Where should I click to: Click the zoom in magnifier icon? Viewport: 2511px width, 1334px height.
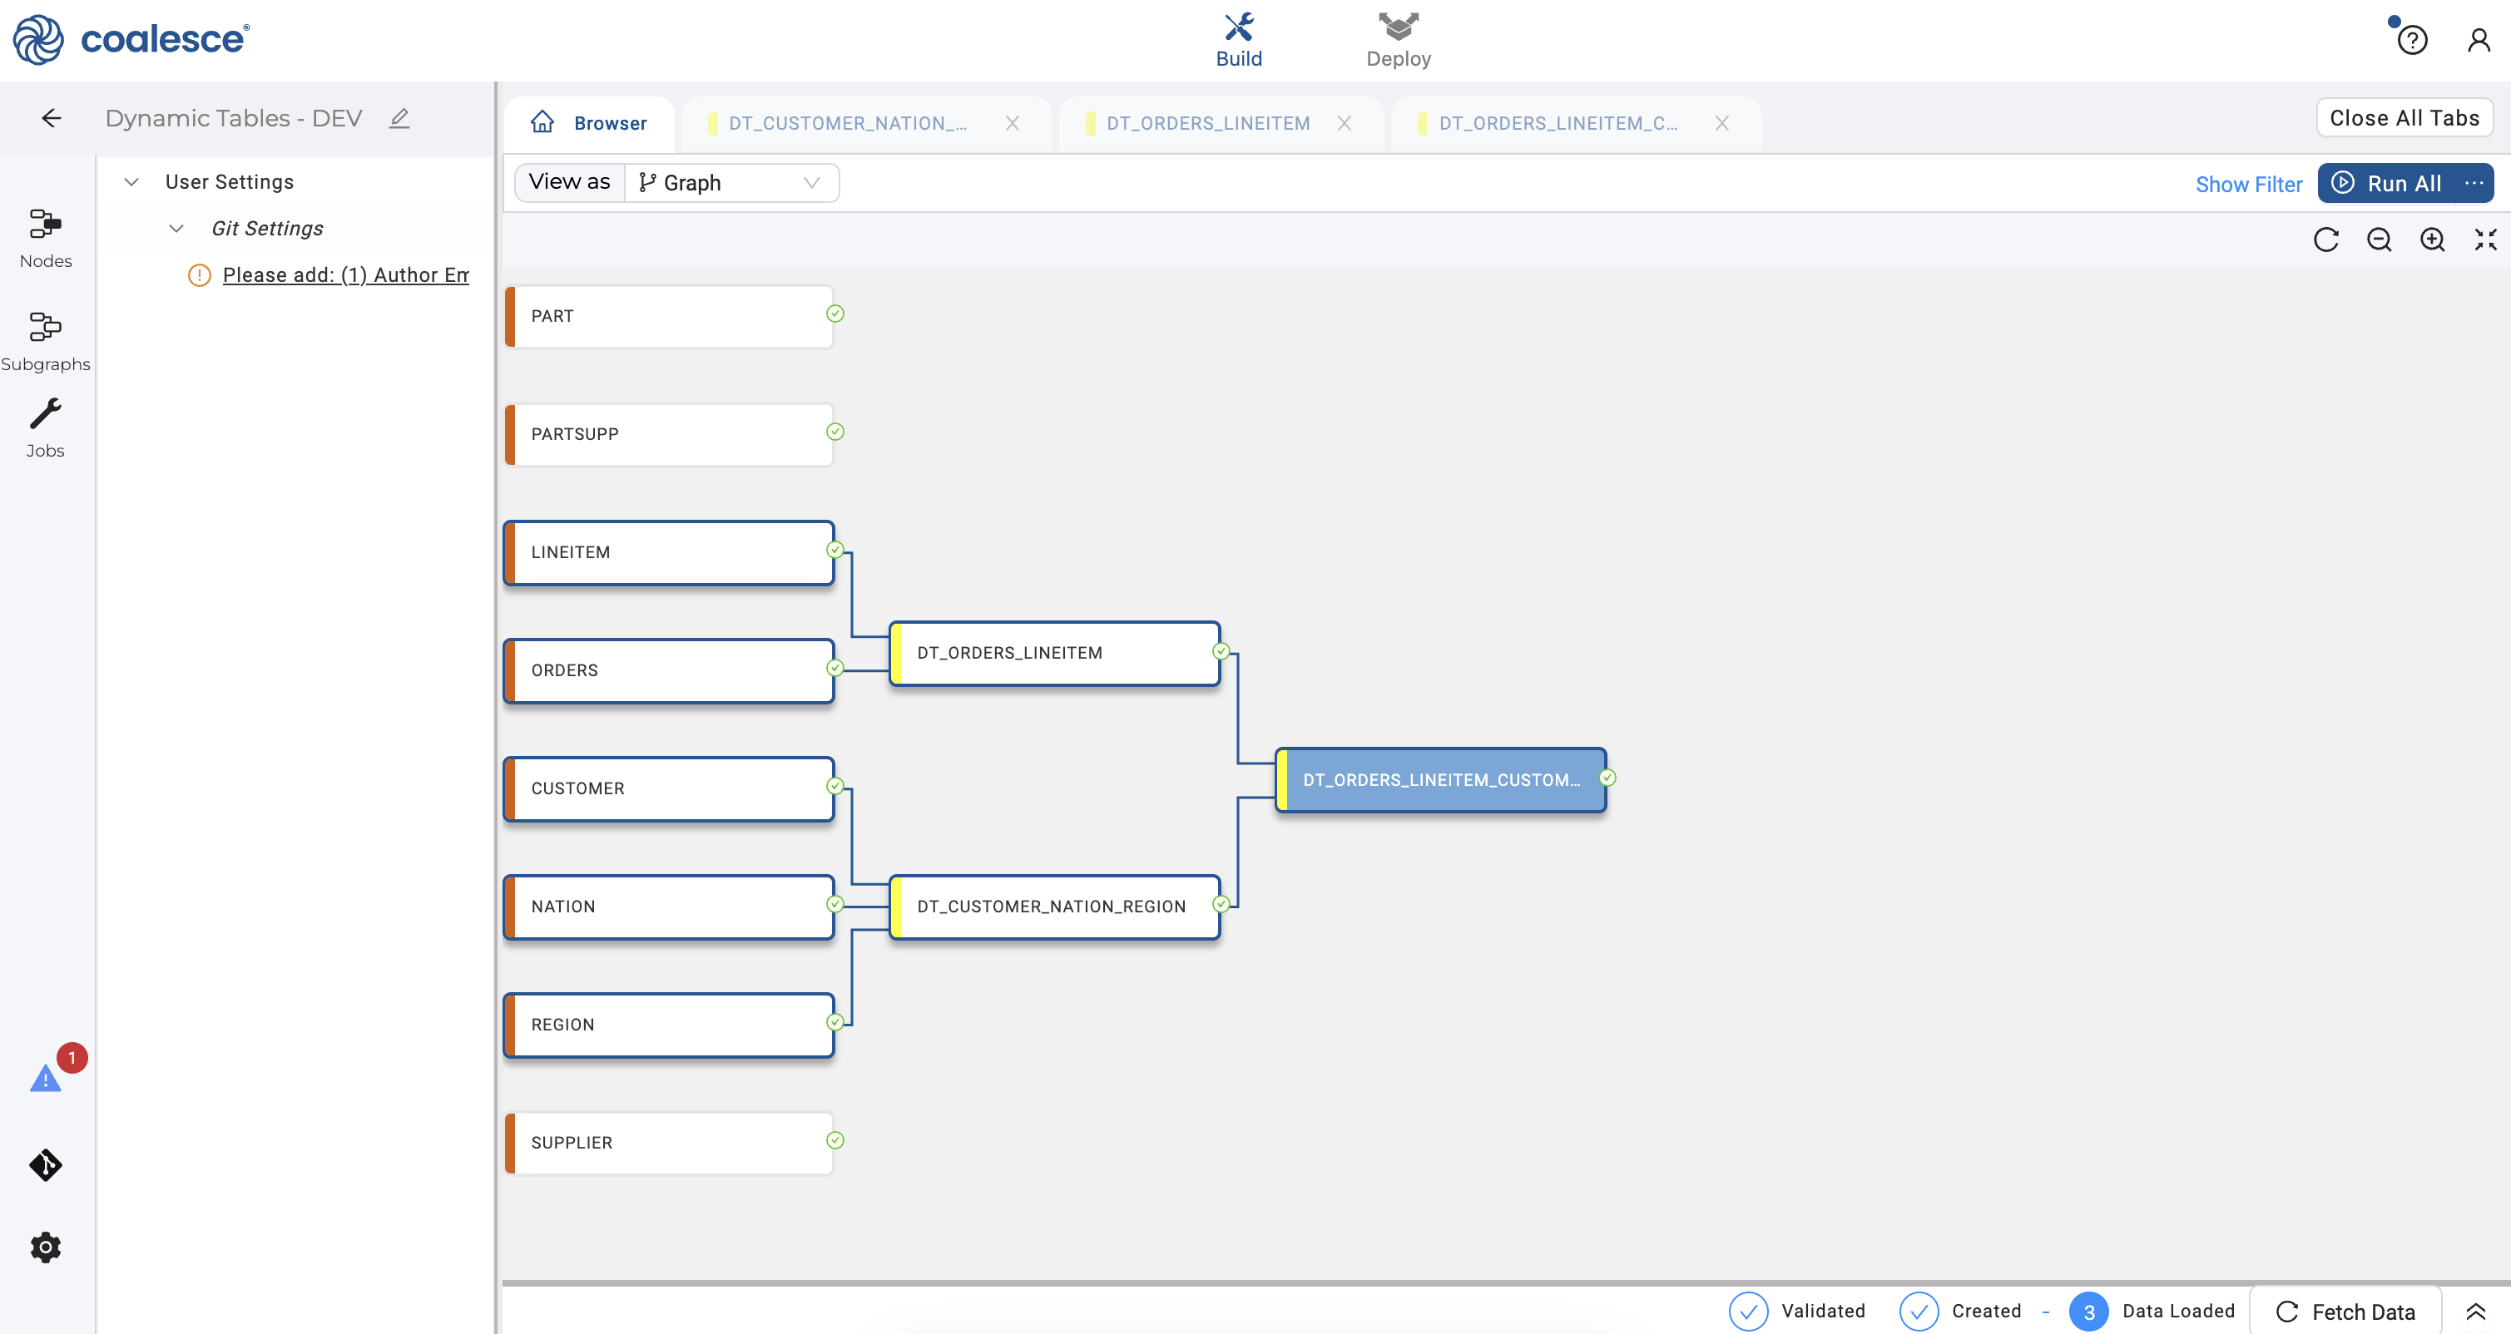[2432, 240]
